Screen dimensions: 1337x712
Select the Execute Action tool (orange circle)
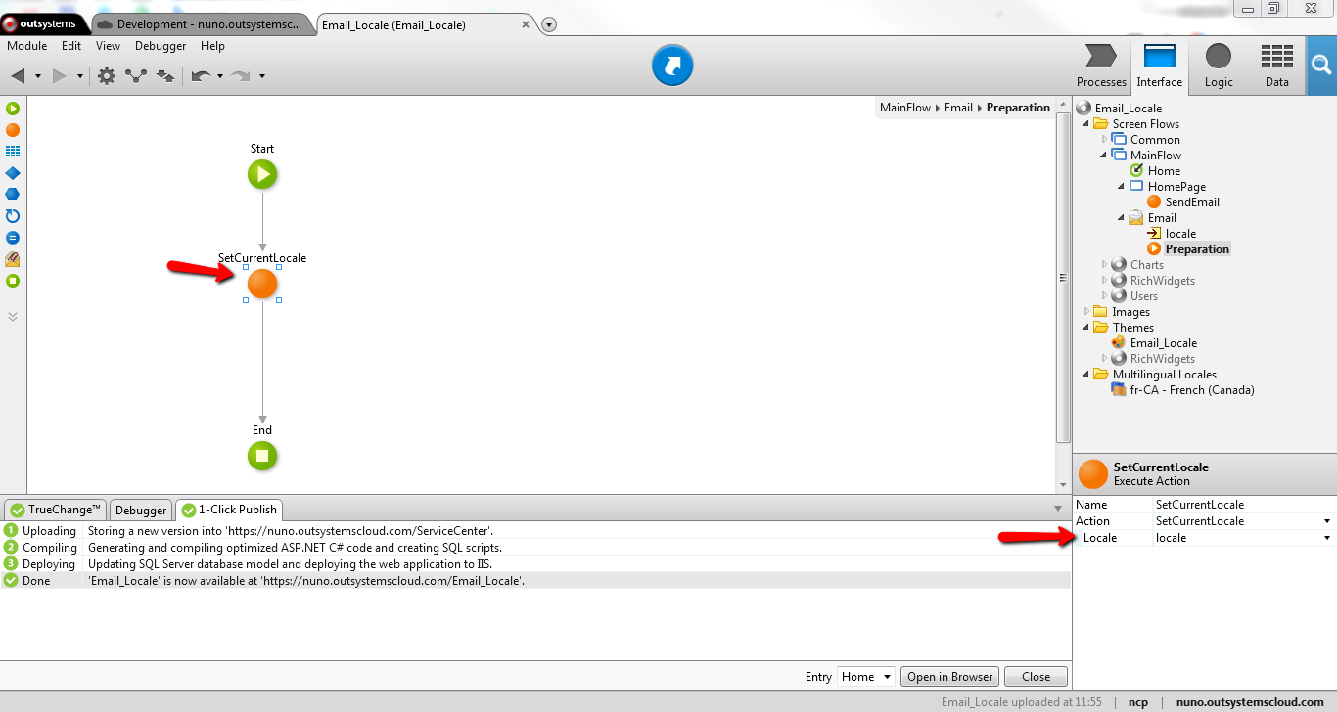click(12, 130)
